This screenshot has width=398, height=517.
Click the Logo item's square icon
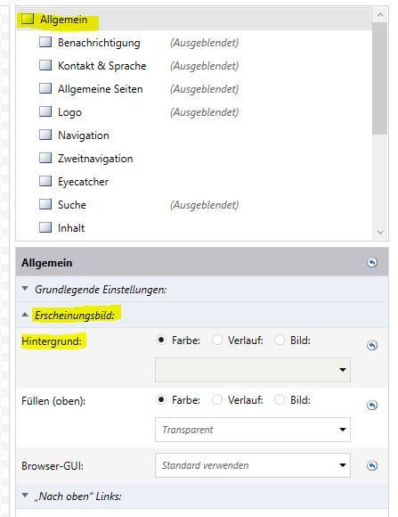point(45,111)
